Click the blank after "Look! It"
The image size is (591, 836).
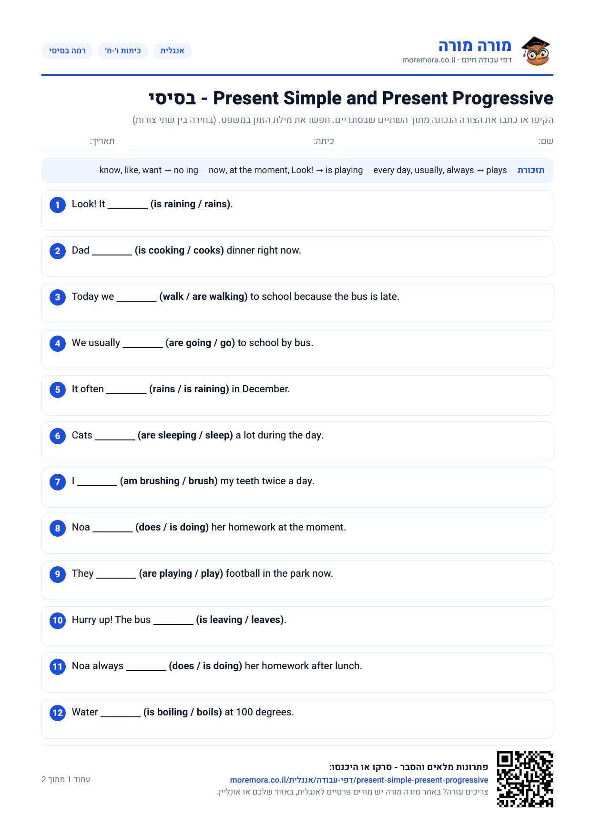(x=128, y=205)
